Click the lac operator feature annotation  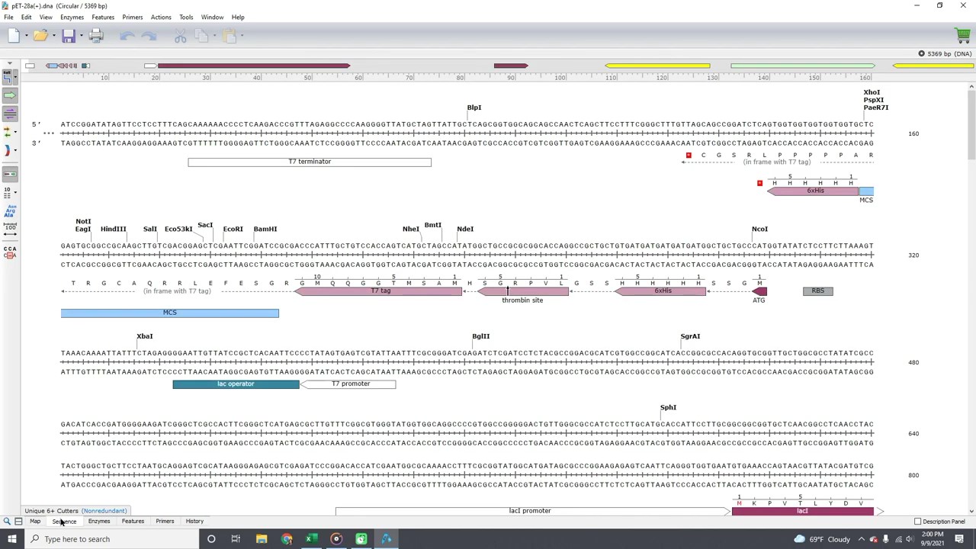pyautogui.click(x=235, y=384)
